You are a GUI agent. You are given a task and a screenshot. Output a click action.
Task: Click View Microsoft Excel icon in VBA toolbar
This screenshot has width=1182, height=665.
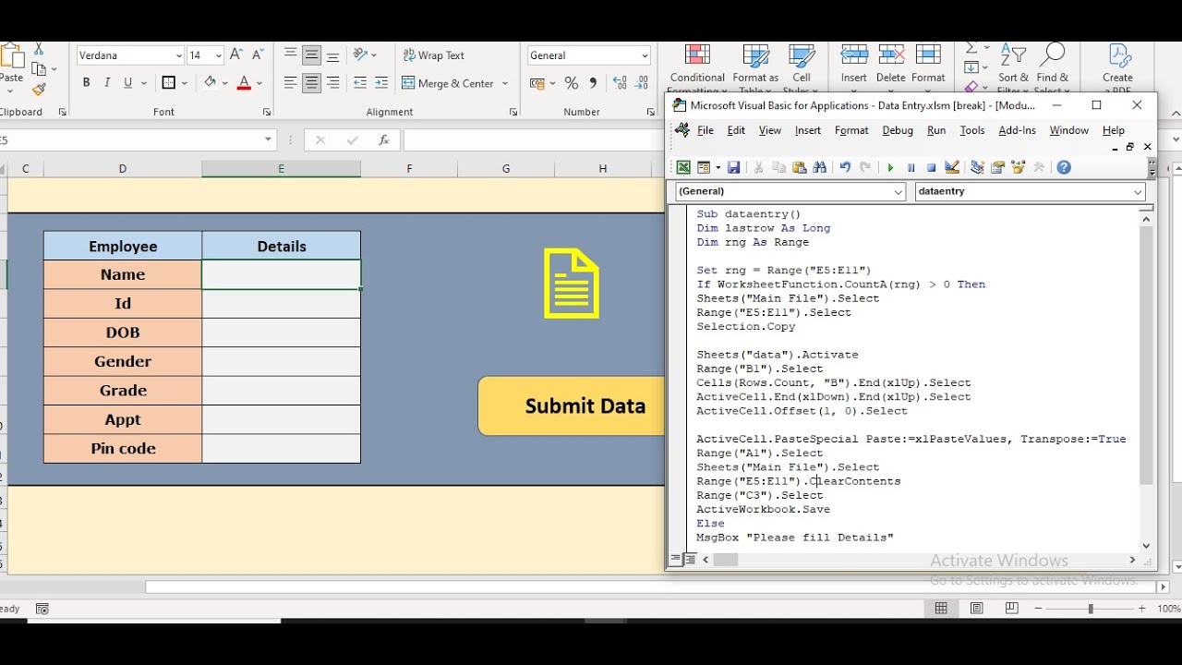click(683, 167)
